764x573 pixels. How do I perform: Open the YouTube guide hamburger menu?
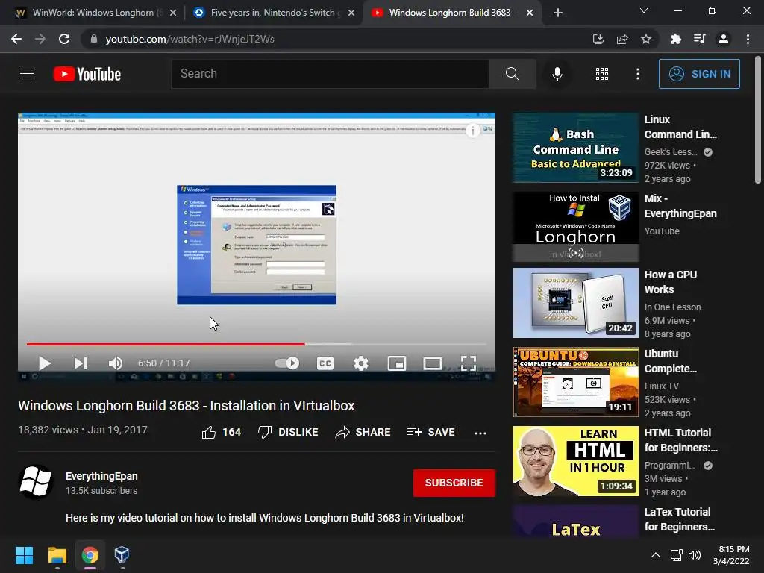[27, 74]
